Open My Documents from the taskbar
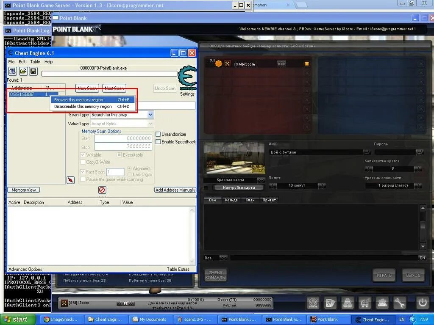 [150, 319]
